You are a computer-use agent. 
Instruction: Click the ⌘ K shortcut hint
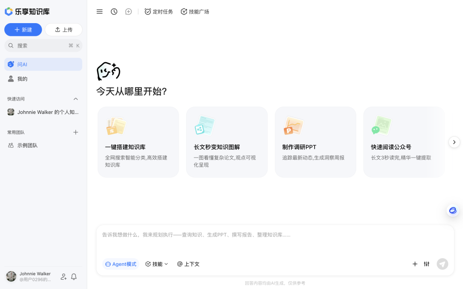(74, 45)
